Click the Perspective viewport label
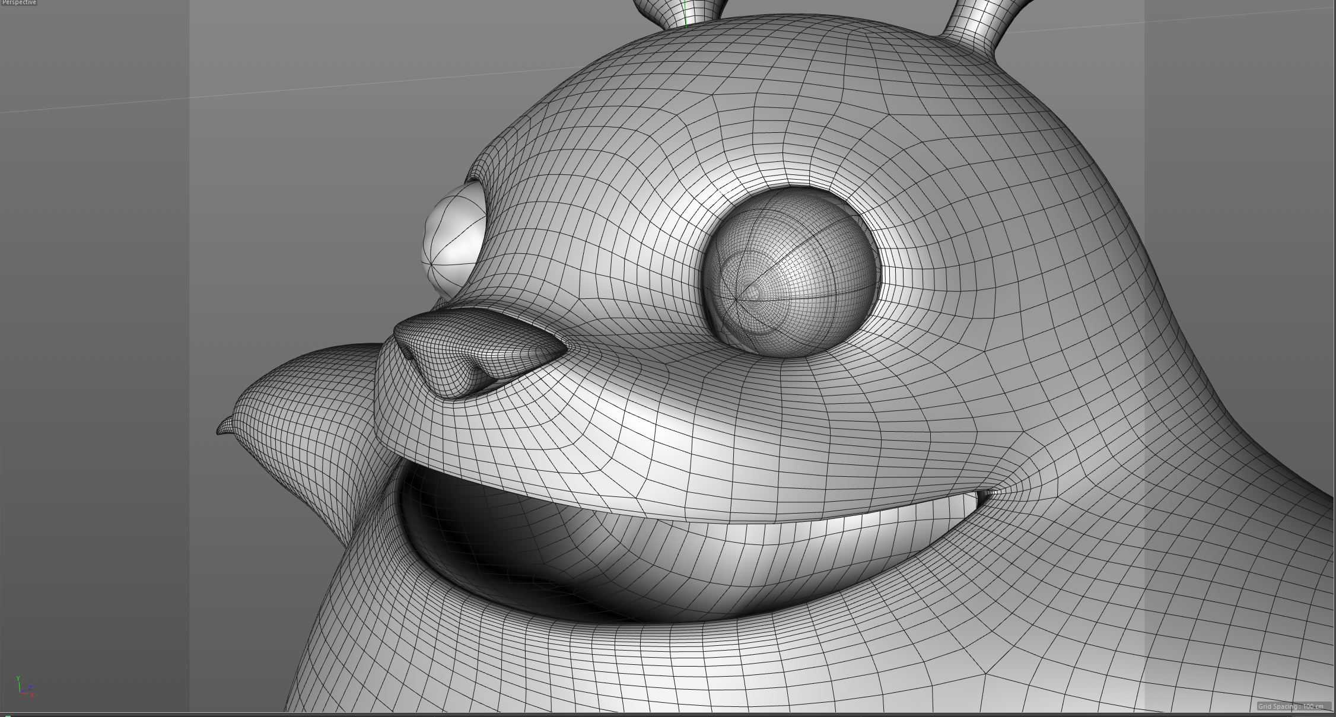The width and height of the screenshot is (1336, 717). point(18,3)
